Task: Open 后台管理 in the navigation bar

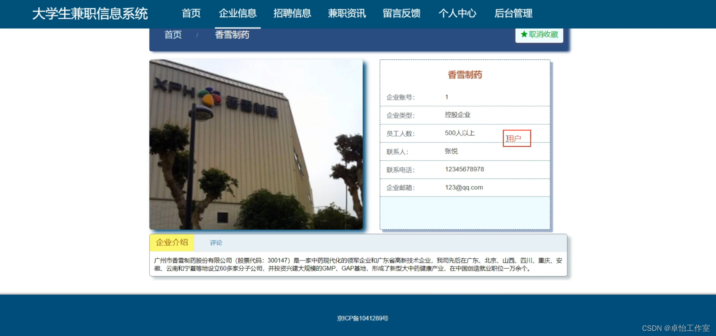Action: (x=514, y=13)
